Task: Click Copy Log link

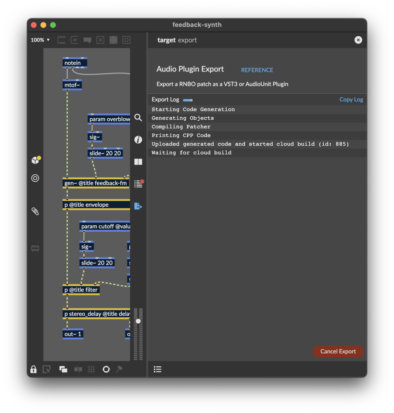Action: tap(351, 100)
